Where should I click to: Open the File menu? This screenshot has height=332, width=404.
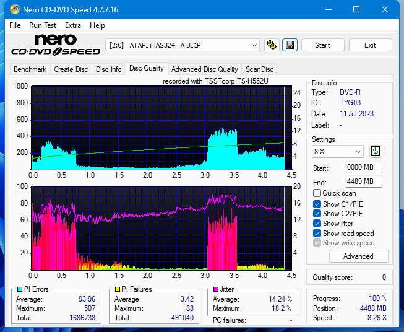(x=15, y=25)
